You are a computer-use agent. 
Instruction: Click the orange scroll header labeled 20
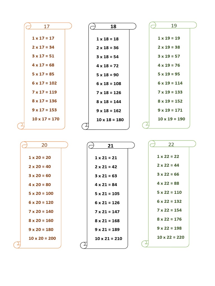point(45,145)
